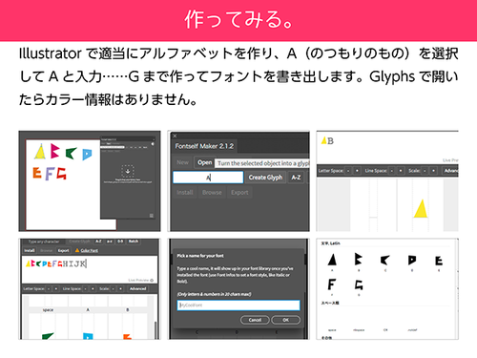Select the purple F shape on the artboard
The image size is (477, 358).
pos(50,174)
